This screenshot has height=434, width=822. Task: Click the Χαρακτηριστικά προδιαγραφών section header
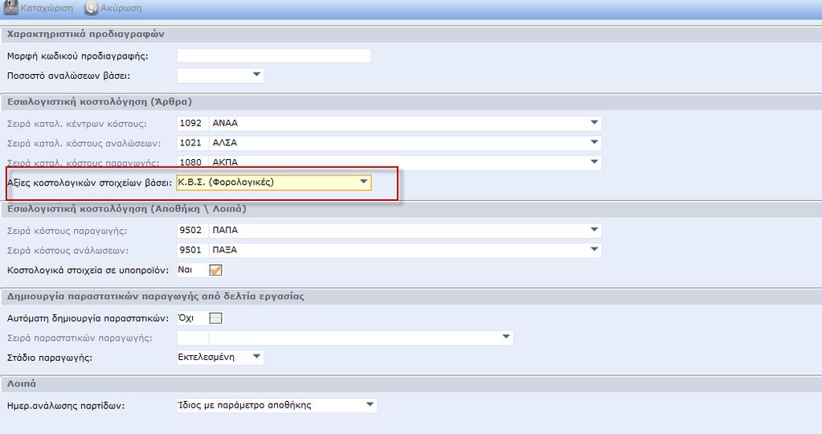(x=85, y=34)
